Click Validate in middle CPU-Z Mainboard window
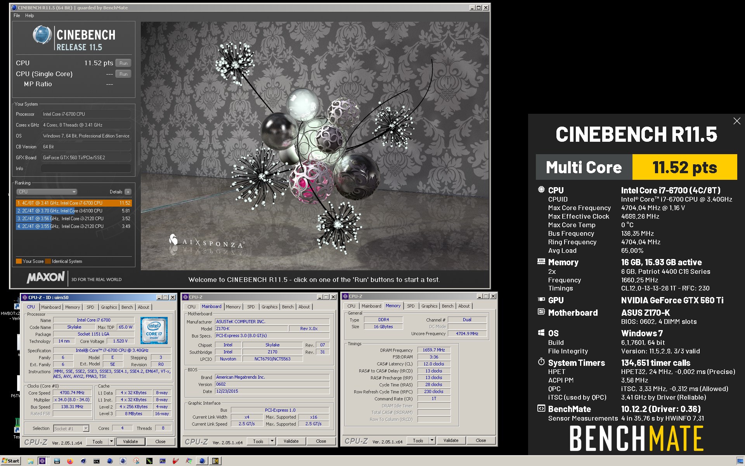The width and height of the screenshot is (745, 466). 291,441
